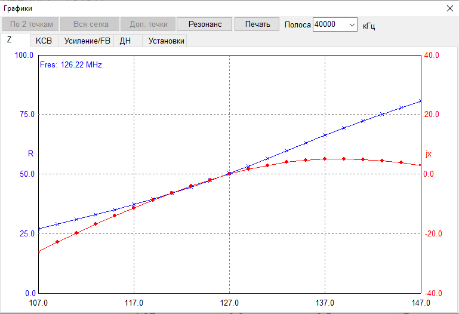Open the Усиление/FB tab
This screenshot has height=314, width=459.
tap(87, 41)
